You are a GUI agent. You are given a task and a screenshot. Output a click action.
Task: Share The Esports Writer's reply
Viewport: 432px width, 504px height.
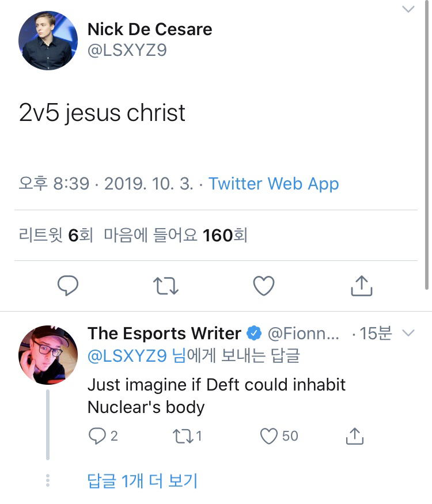point(354,437)
